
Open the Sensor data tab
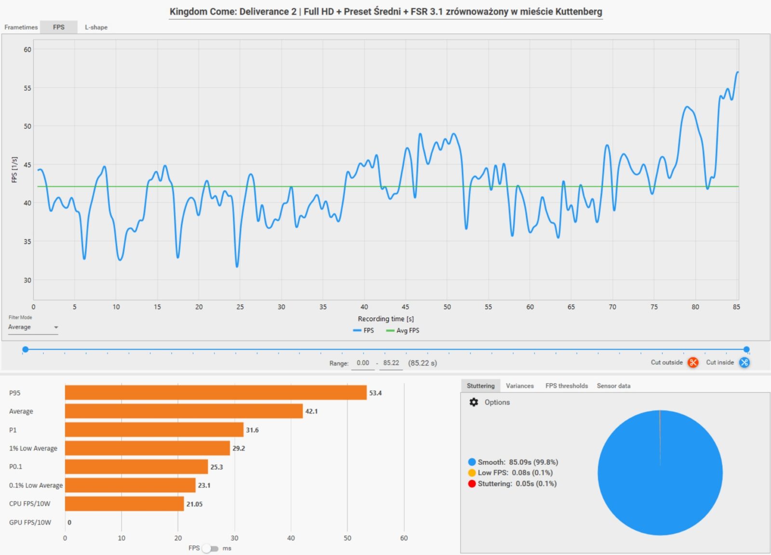click(613, 386)
